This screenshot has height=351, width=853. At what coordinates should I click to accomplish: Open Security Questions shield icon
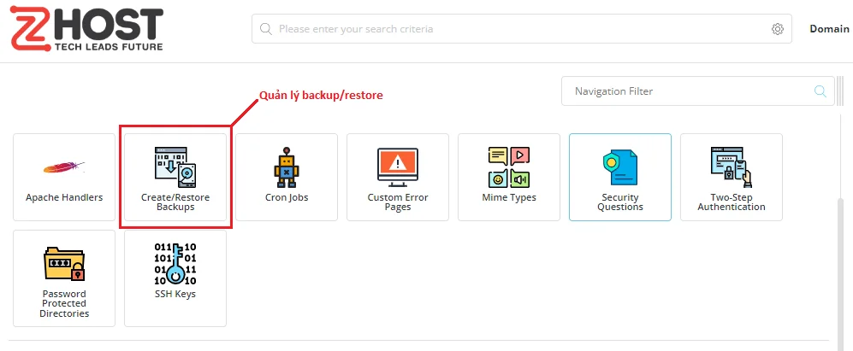(x=619, y=167)
